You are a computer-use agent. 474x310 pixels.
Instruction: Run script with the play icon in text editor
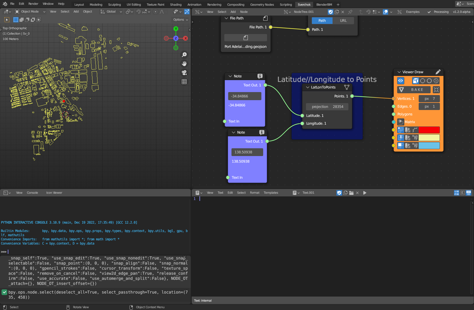[x=365, y=193]
